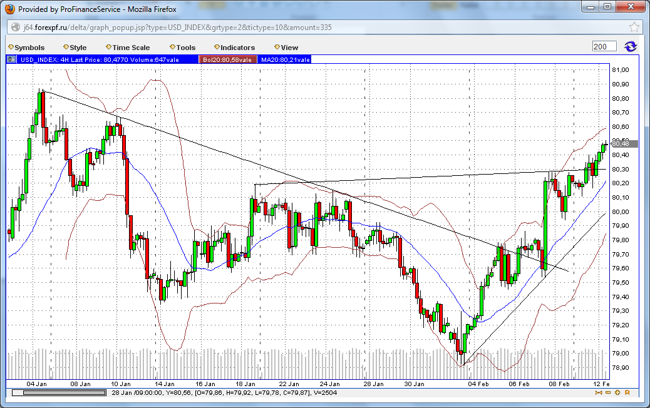The width and height of the screenshot is (650, 408).
Task: Open the Tools menu
Action: [182, 48]
